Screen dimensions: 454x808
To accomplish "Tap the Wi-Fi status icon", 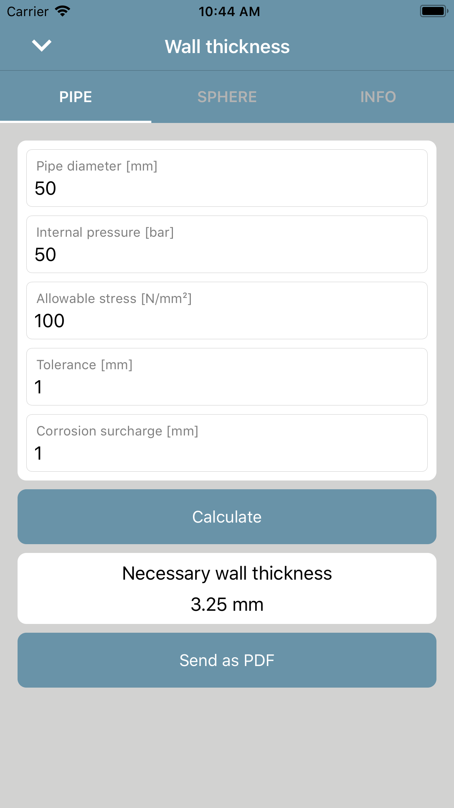I will pos(63,11).
